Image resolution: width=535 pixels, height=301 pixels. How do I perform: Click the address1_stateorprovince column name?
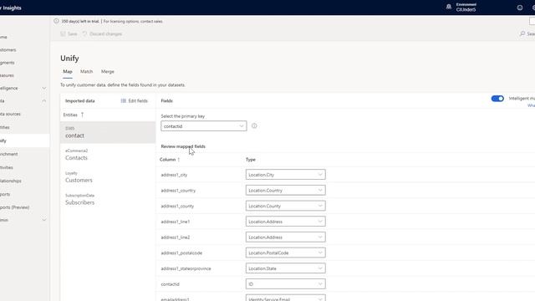pyautogui.click(x=186, y=268)
